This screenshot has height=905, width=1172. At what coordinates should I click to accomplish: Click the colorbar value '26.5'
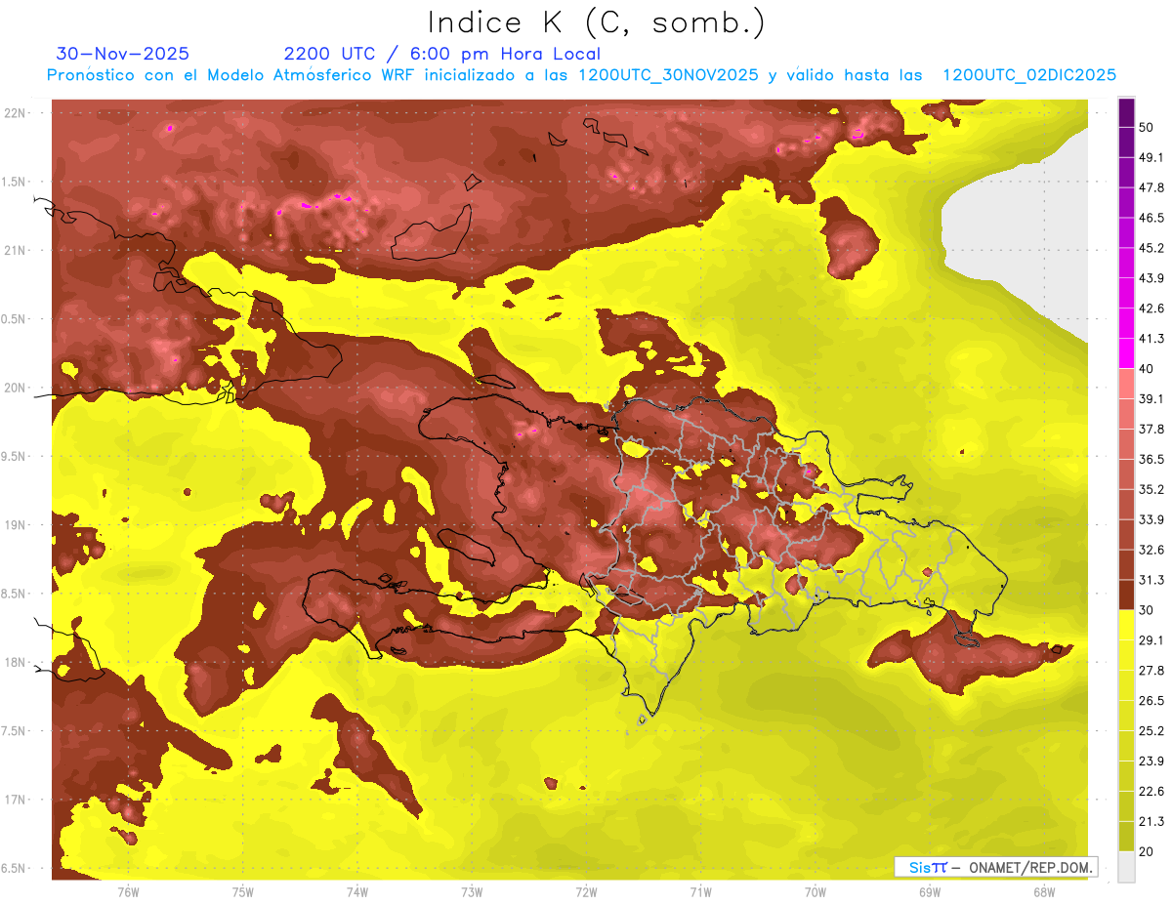pyautogui.click(x=1151, y=701)
